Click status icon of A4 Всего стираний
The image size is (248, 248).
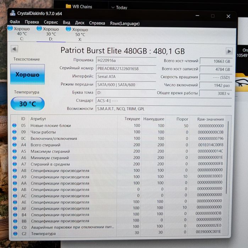[x=15, y=145]
